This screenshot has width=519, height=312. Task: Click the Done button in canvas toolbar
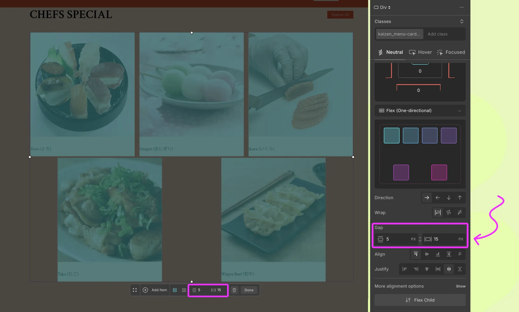click(249, 290)
